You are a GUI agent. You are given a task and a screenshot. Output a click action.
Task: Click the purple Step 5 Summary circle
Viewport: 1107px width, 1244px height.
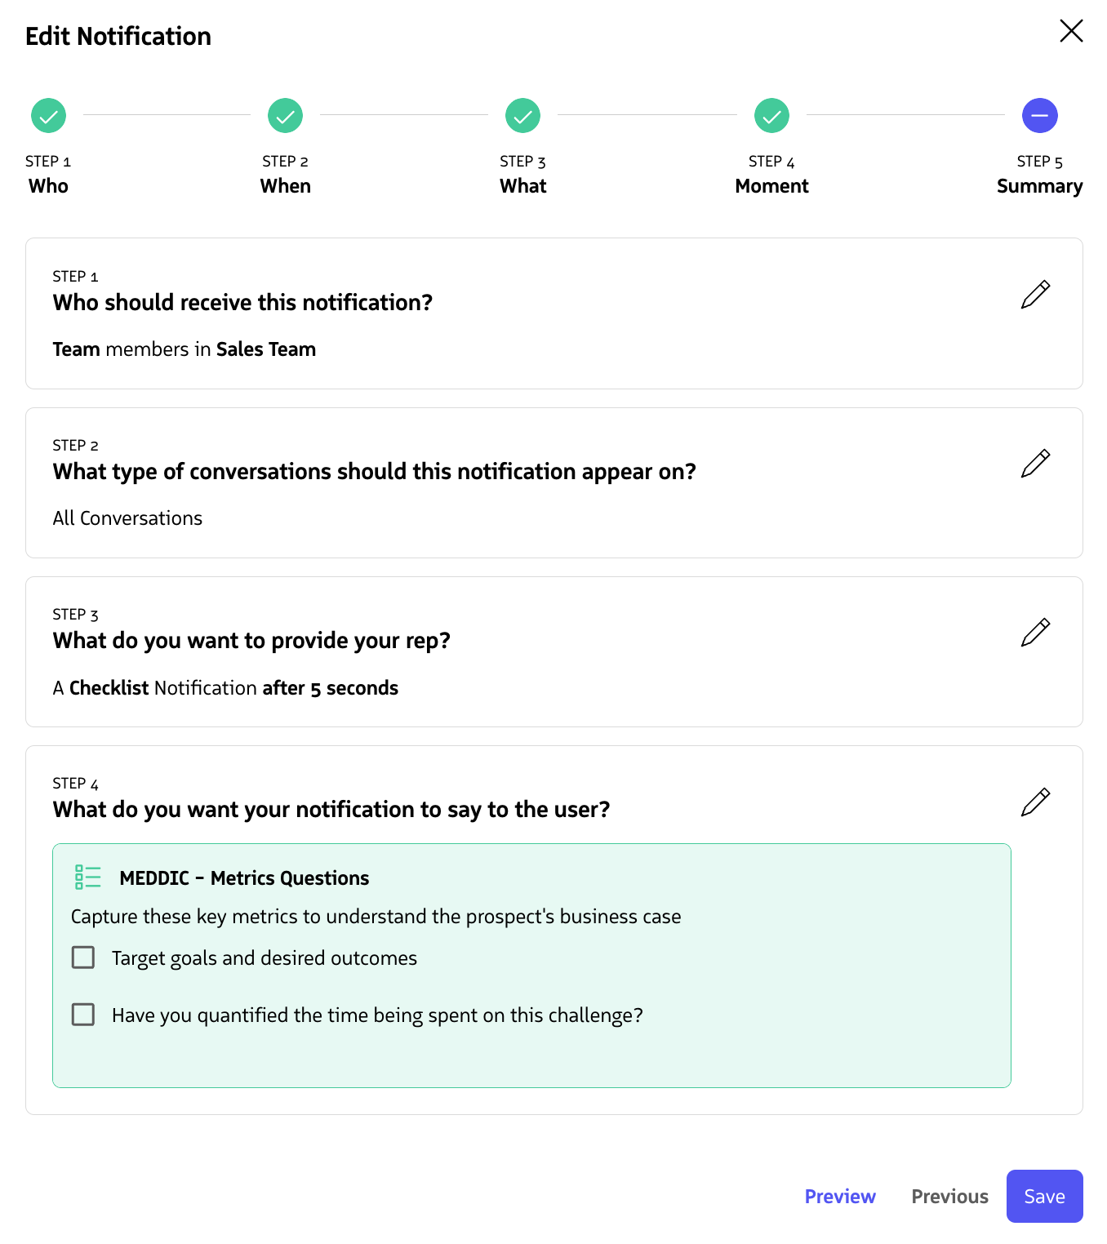pyautogui.click(x=1039, y=115)
